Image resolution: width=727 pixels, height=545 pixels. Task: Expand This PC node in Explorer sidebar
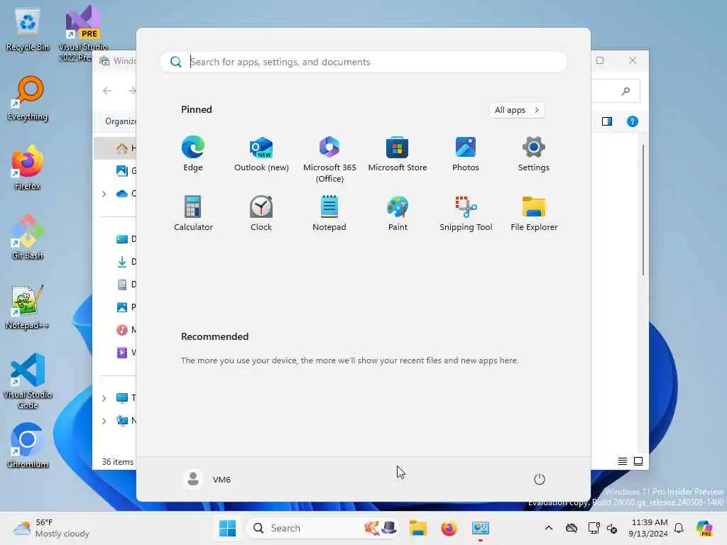pos(104,398)
